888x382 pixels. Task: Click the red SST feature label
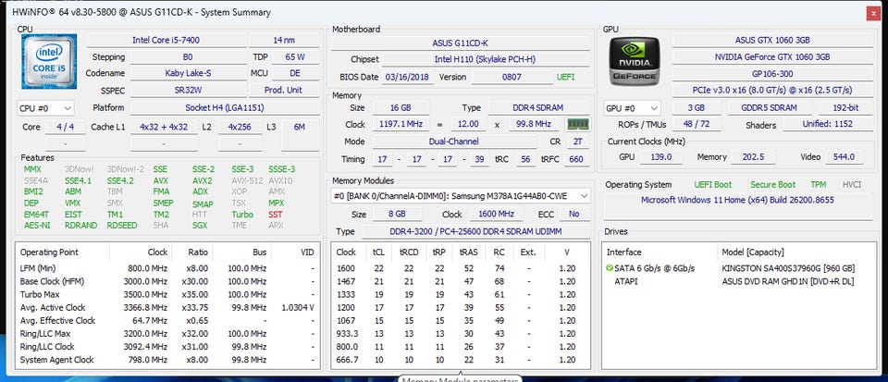click(276, 215)
